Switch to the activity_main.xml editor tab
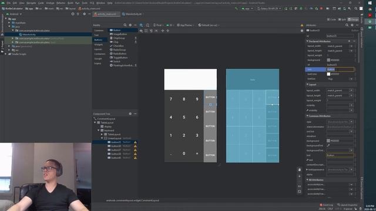The height and width of the screenshot is (211, 376). (x=106, y=14)
